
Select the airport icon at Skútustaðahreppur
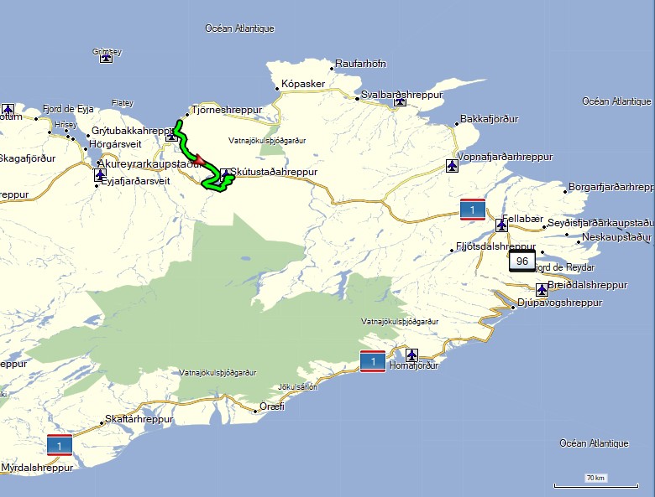[x=225, y=175]
